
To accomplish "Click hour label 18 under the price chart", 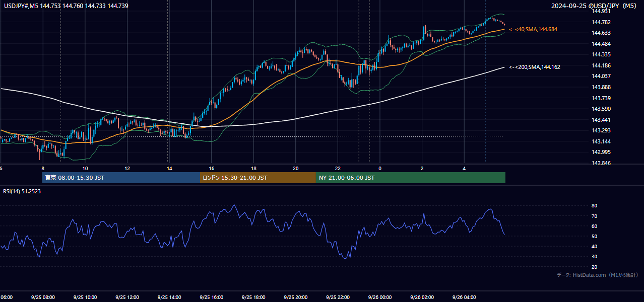I will [x=253, y=169].
